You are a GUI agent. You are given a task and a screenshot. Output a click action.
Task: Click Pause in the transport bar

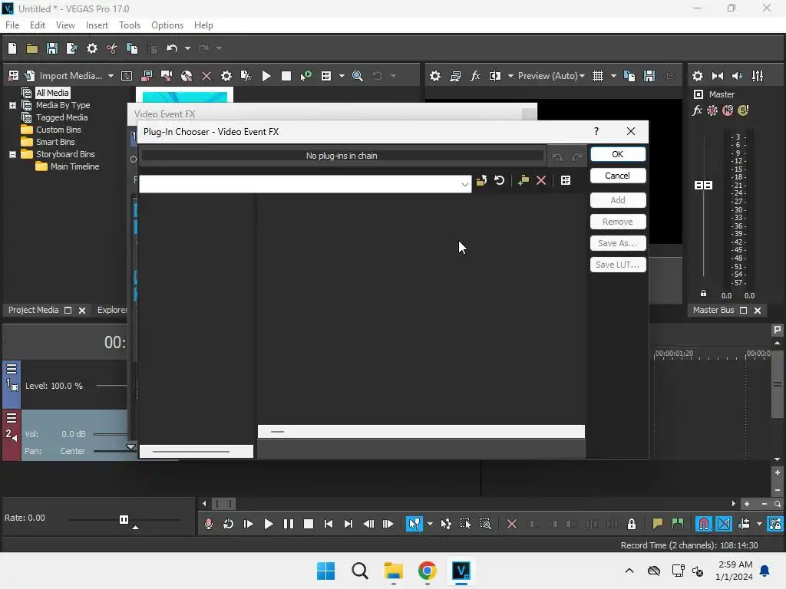[289, 524]
